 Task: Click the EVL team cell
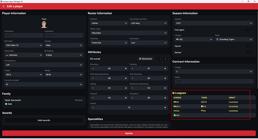coord(204,106)
